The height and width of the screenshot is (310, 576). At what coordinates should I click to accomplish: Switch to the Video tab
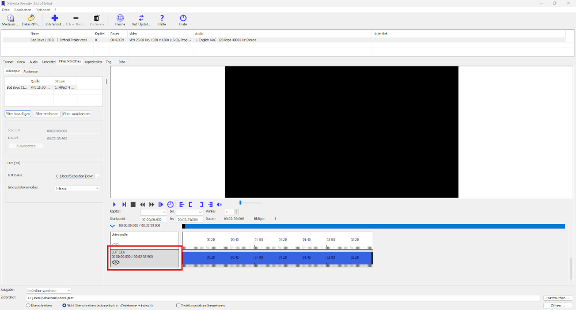21,62
